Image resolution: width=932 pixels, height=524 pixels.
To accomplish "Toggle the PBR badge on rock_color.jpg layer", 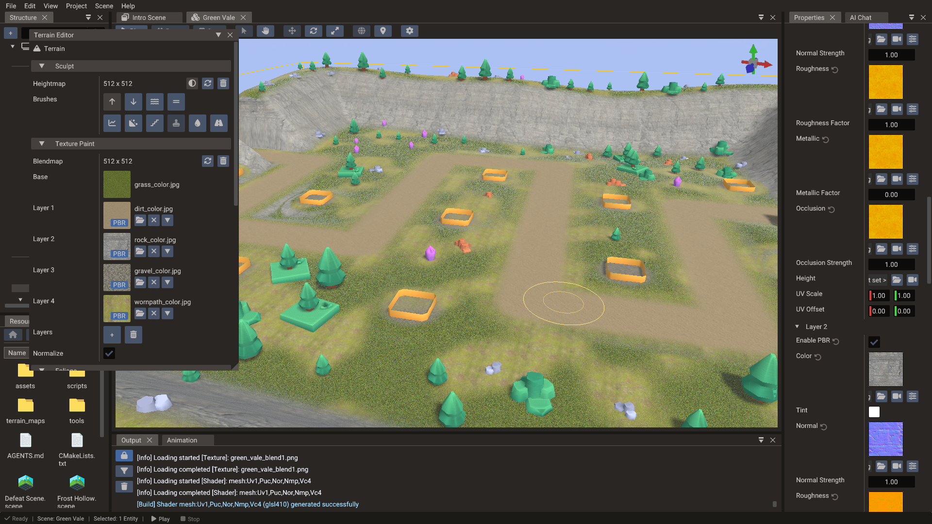I will [119, 254].
